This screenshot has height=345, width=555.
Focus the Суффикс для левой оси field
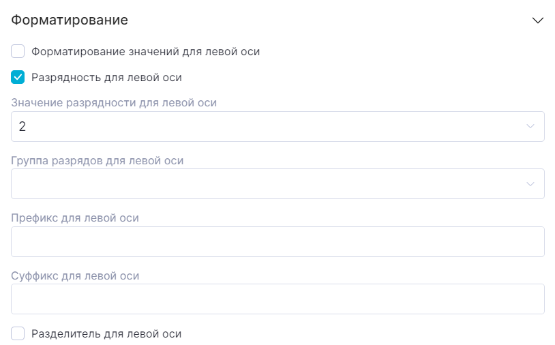[x=277, y=299]
